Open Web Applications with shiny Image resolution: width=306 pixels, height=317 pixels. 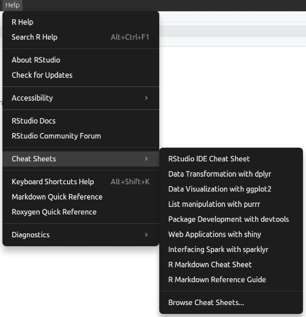tap(231, 235)
